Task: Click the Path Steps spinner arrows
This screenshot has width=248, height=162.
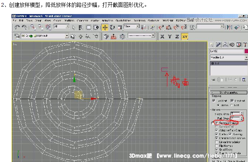Action: coord(241,118)
